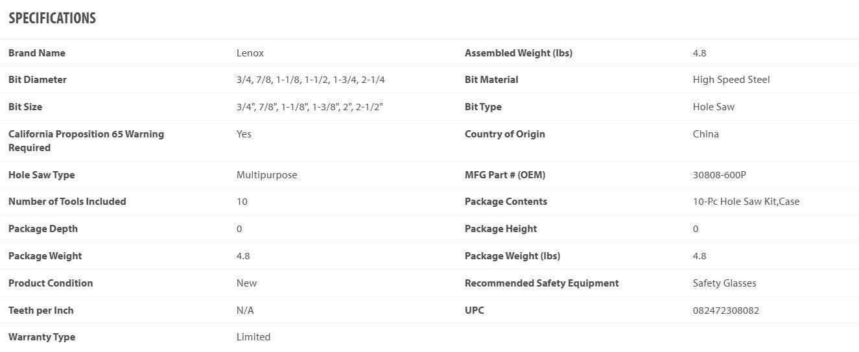Click the Bit Size values text
Image resolution: width=859 pixels, height=352 pixels.
[310, 107]
